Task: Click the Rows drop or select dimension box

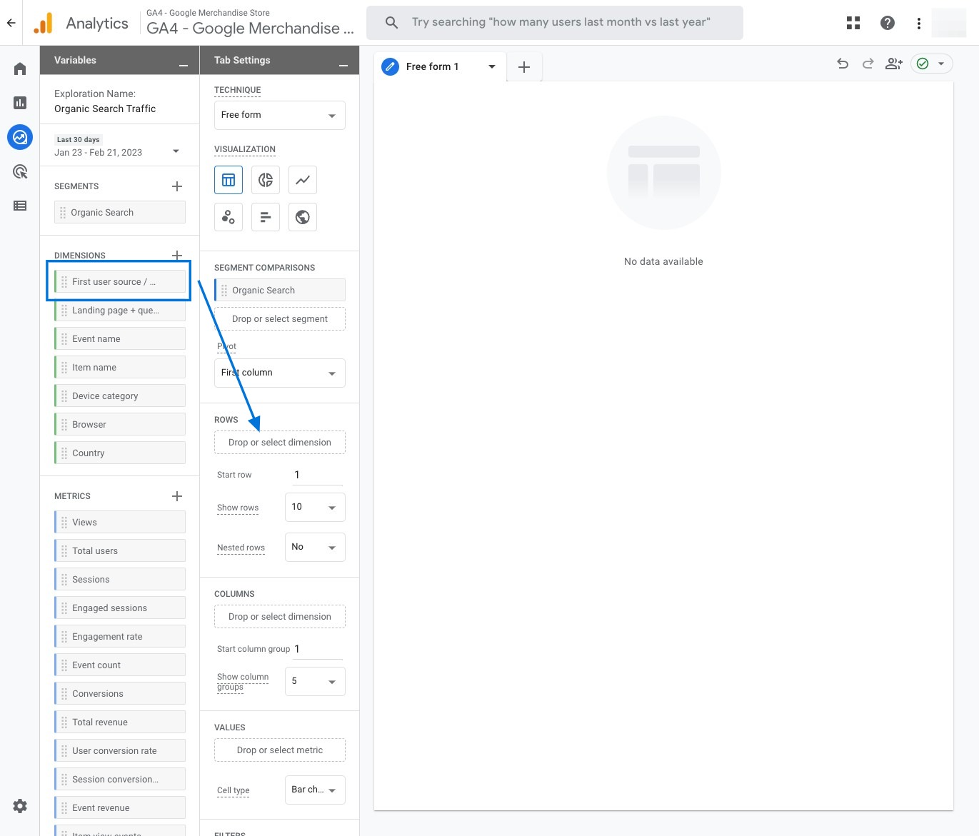Action: tap(280, 443)
